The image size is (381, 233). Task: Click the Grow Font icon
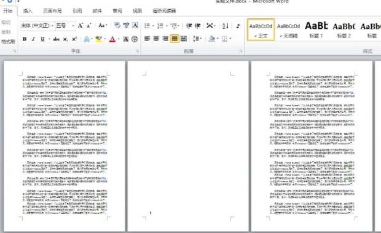[x=80, y=26]
